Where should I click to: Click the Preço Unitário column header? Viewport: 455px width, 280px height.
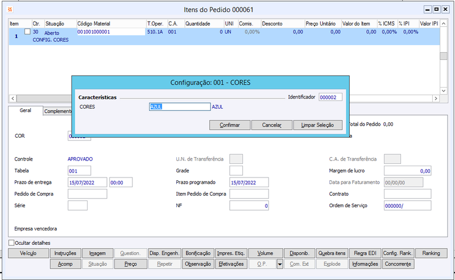pyautogui.click(x=322, y=23)
